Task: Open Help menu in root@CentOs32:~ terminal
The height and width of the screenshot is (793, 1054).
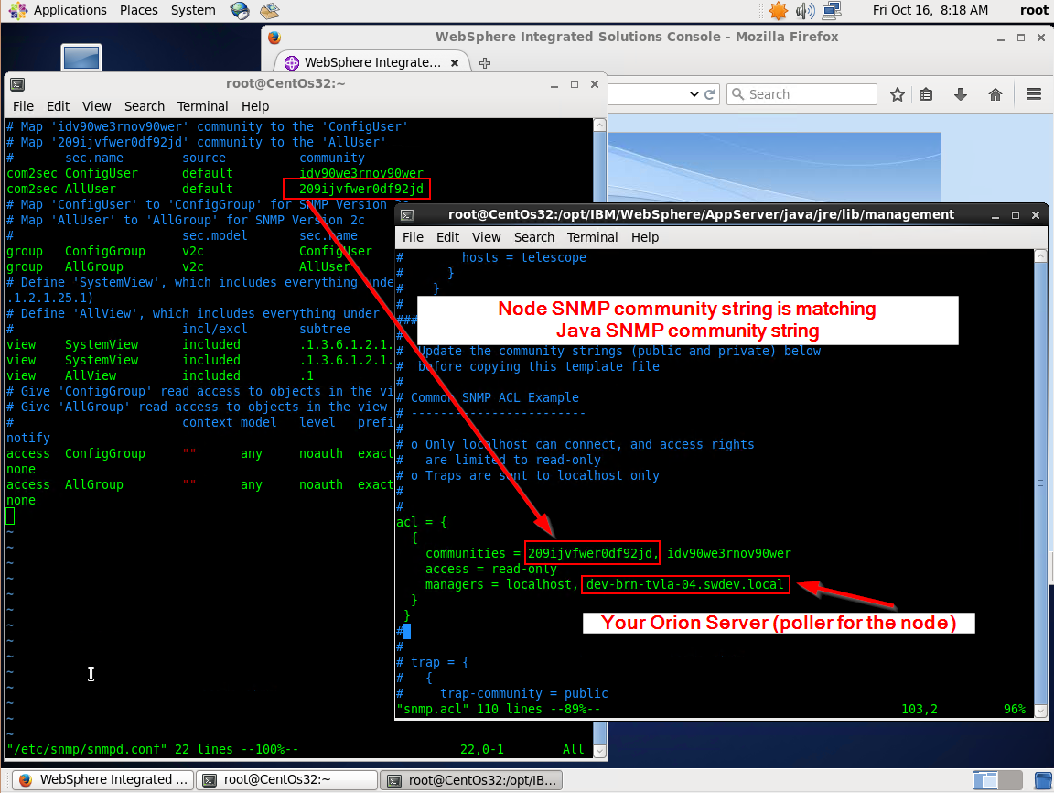Action: pos(255,106)
